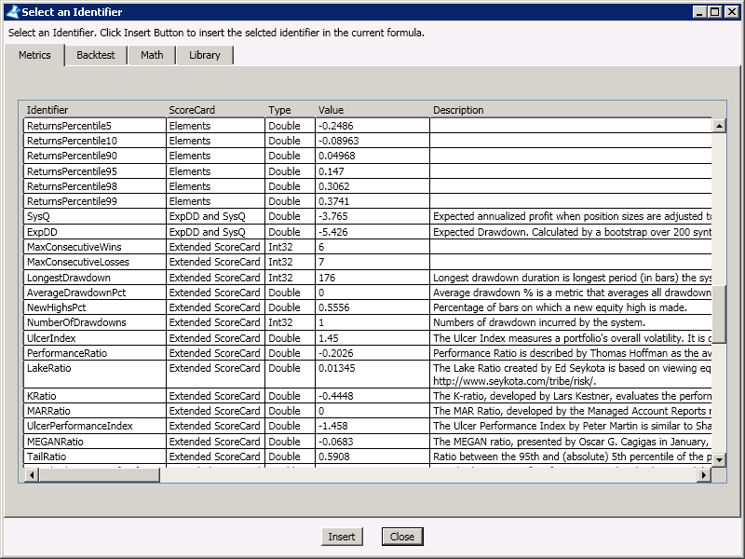The image size is (745, 559).
Task: Sort by the Identifier column header
Action: pos(47,110)
